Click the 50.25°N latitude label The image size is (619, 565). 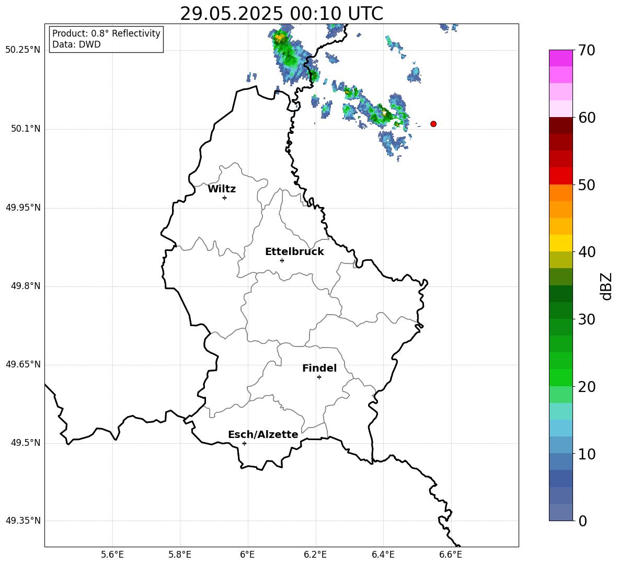23,50
